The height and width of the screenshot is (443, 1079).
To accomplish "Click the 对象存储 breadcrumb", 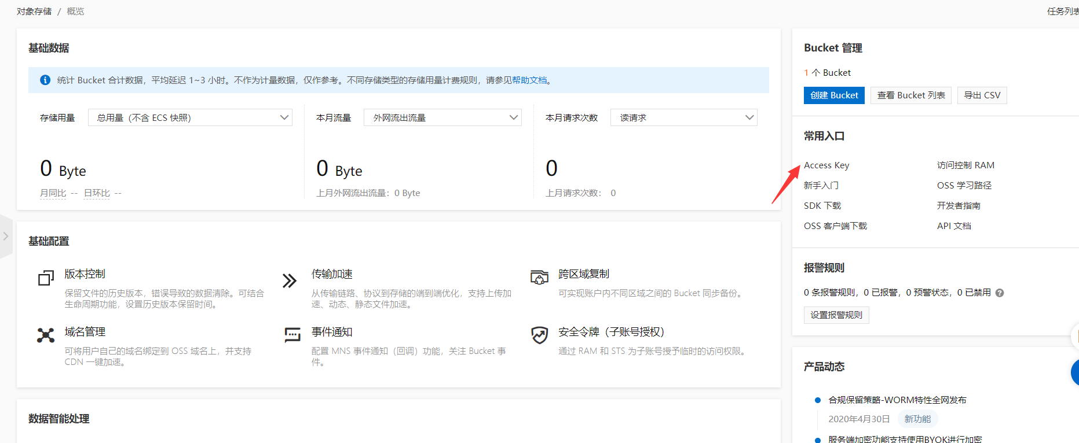I will [34, 12].
